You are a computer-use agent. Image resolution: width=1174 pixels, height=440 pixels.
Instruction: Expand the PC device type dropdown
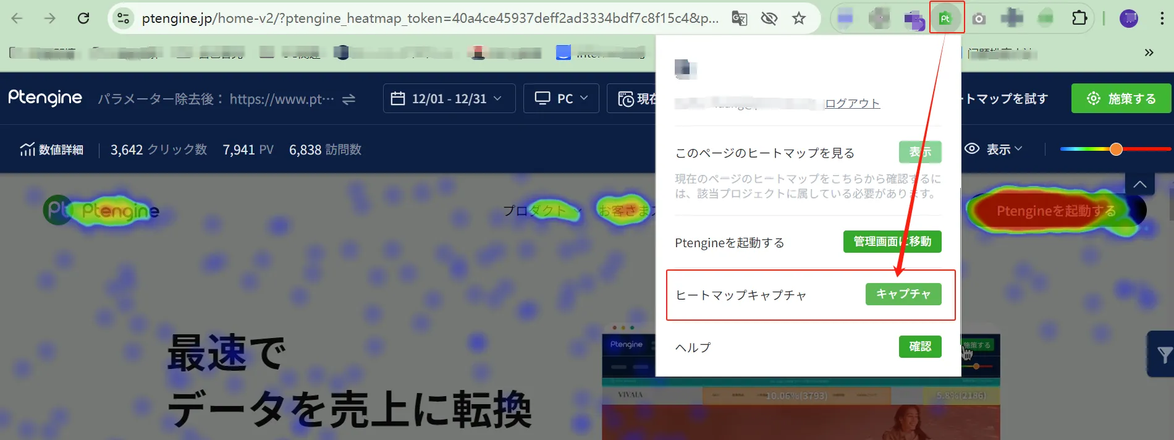coord(561,99)
